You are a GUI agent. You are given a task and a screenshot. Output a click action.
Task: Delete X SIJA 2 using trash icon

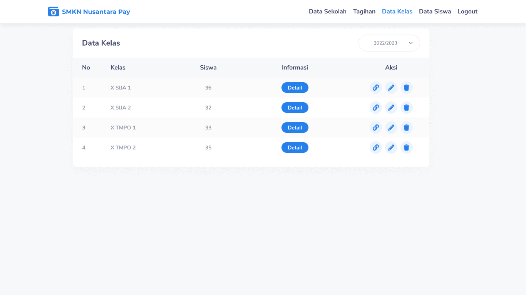[407, 108]
